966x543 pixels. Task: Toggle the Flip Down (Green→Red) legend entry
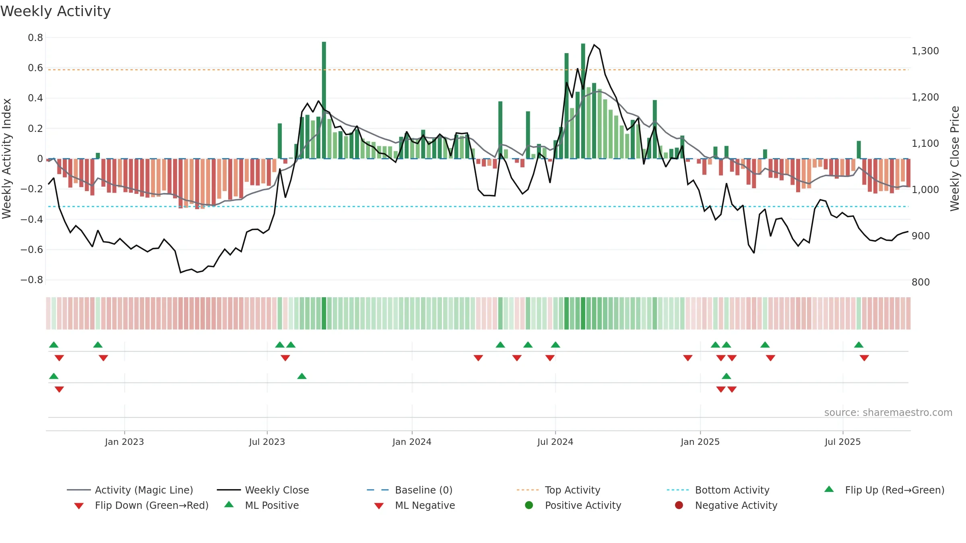tap(141, 505)
